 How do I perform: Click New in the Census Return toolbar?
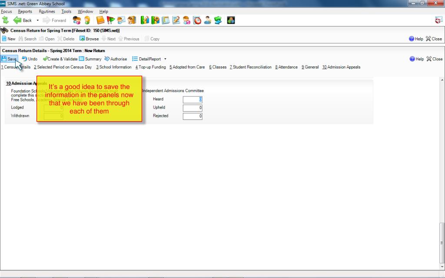[x=9, y=39]
